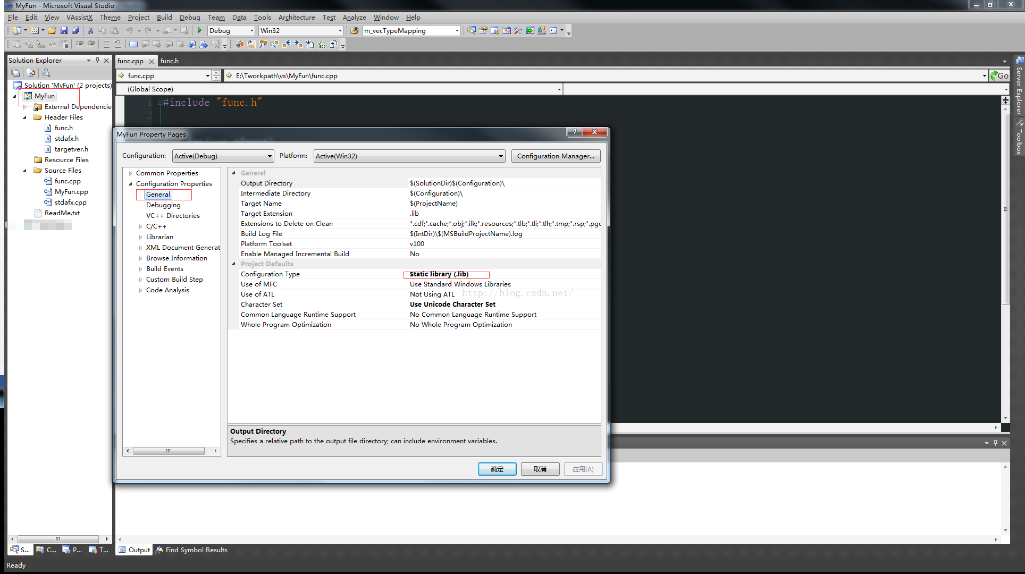This screenshot has height=574, width=1025.
Task: Open the Configuration dropdown Active(Debug)
Action: pos(223,156)
